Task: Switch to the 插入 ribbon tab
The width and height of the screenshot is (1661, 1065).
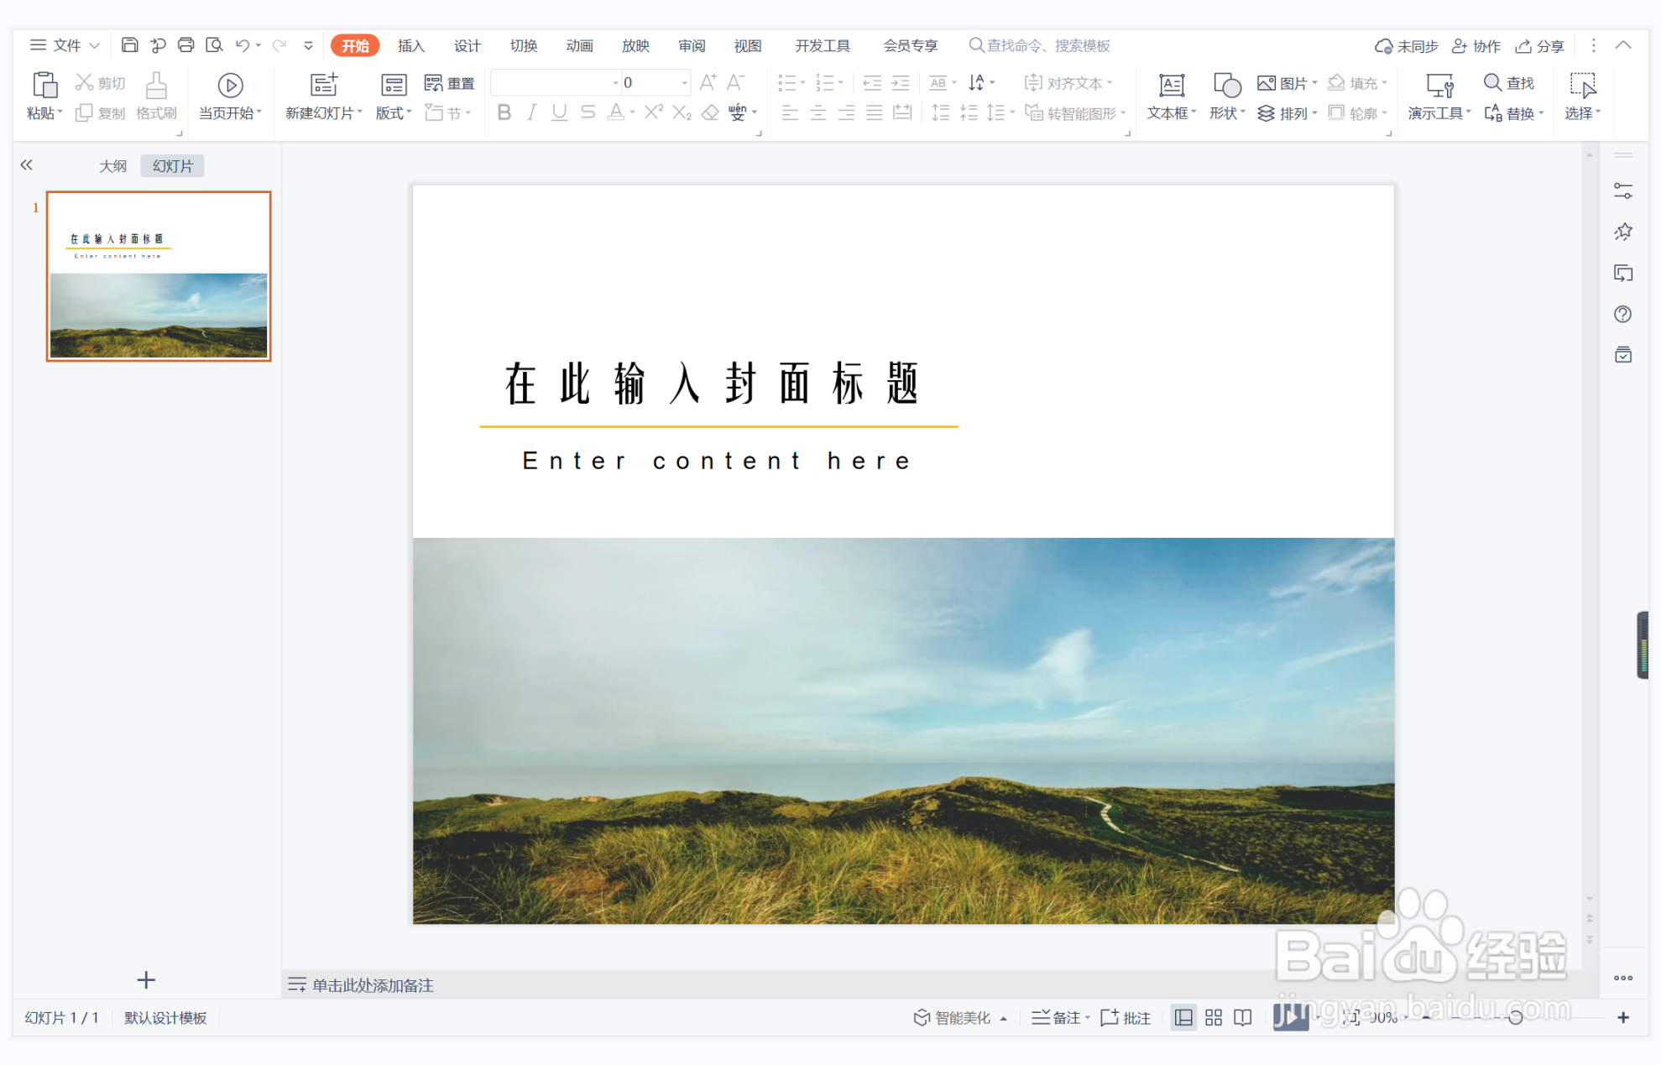Action: coord(410,45)
